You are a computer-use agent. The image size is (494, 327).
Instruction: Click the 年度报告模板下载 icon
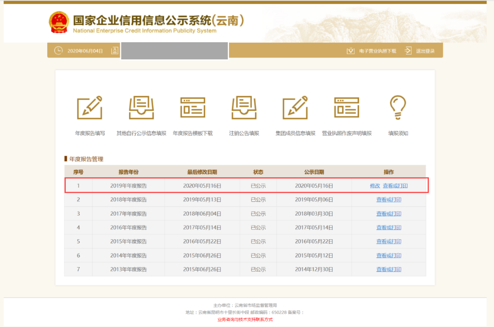point(193,108)
